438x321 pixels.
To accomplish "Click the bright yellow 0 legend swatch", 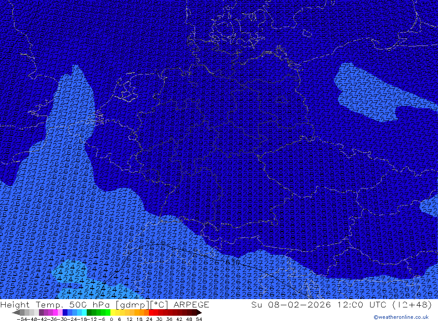I will click(113, 313).
